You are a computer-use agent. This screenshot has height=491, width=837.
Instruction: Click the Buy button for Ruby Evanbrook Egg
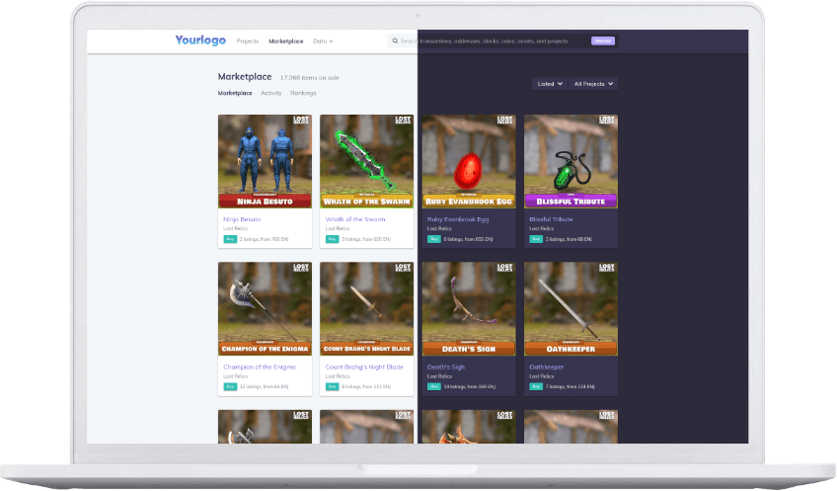434,239
